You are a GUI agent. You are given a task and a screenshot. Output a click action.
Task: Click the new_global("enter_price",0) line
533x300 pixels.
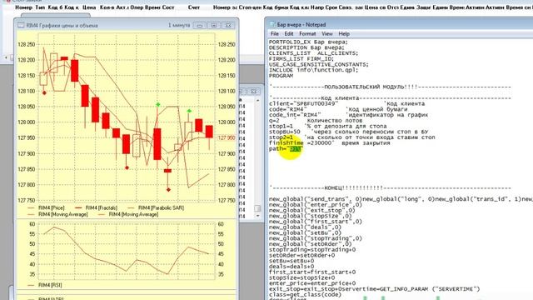click(316, 205)
